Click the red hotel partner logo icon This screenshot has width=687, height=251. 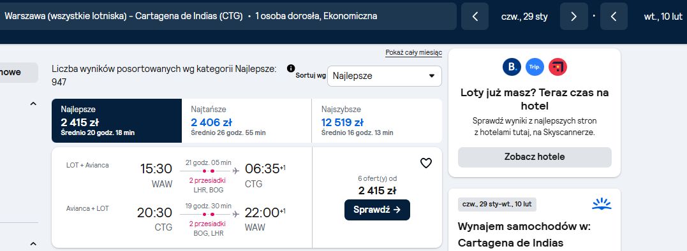tap(558, 67)
